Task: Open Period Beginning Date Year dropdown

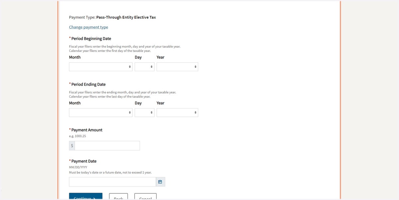Action: (177, 67)
